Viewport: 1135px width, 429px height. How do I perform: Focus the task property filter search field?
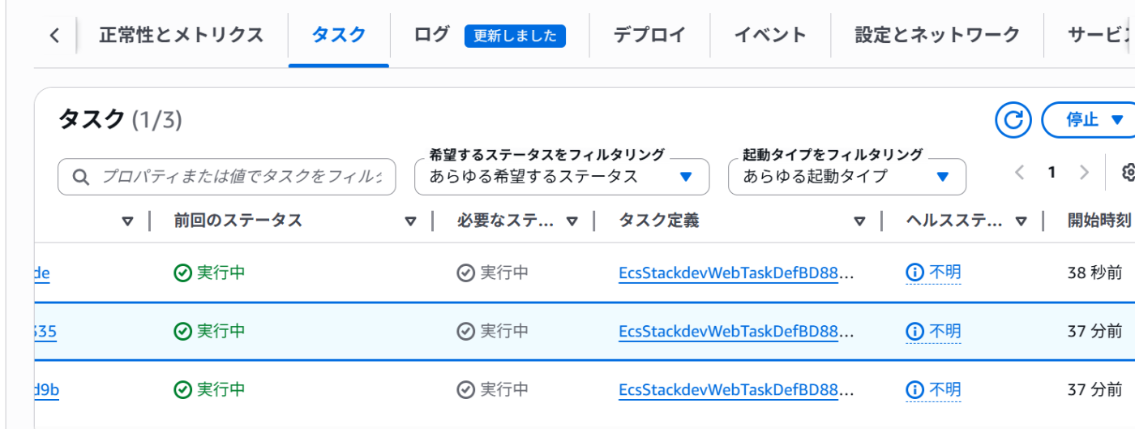point(226,176)
